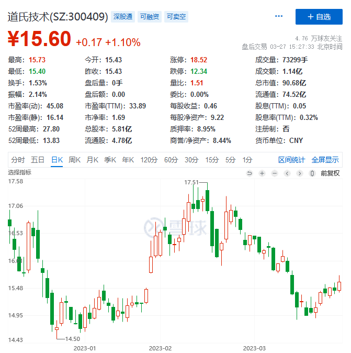Viewport: 351px width, 353px height.
Task: Click 每股净资产 value 9.22
Action: [217, 117]
